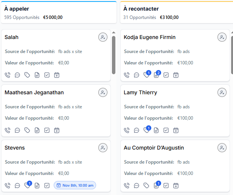The image size is (233, 195).
Task: Click the phone call icon on Salah's card
Action: pos(8,75)
